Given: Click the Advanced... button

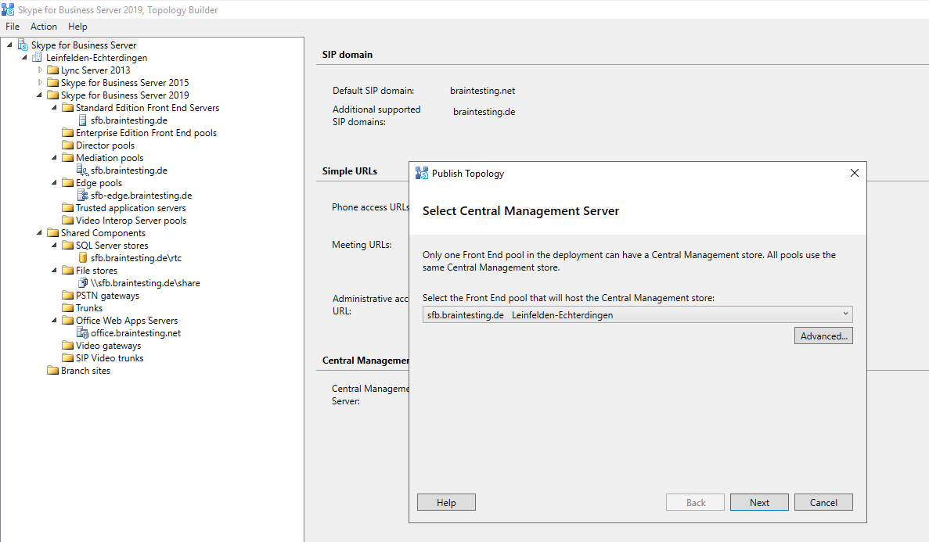Looking at the screenshot, I should coord(823,336).
